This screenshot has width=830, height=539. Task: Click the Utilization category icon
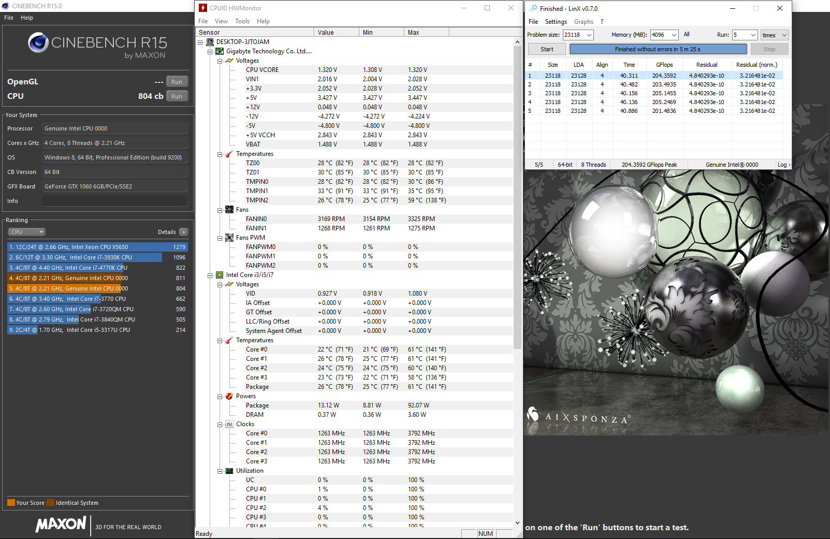(x=229, y=471)
